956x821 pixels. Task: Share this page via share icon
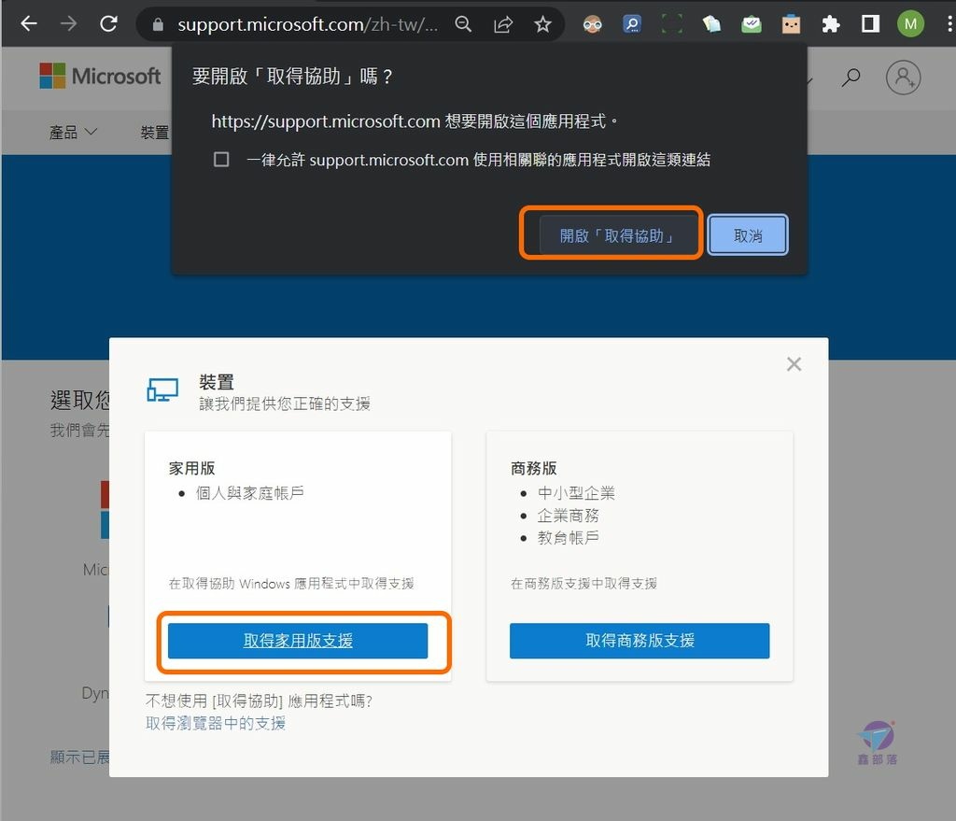[x=503, y=24]
